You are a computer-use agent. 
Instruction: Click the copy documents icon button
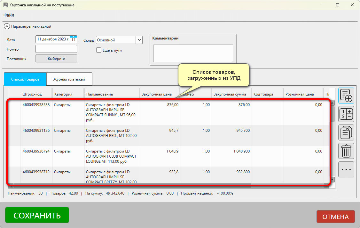(346, 132)
